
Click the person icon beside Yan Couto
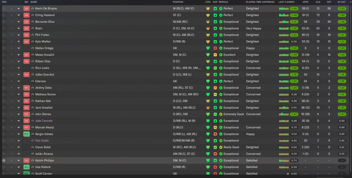33,141
